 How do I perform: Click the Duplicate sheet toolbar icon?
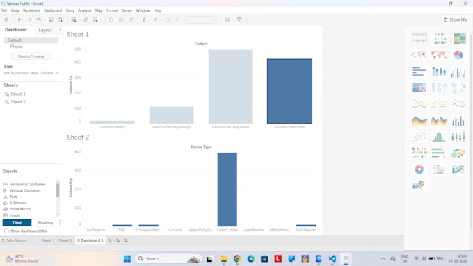coord(86,19)
